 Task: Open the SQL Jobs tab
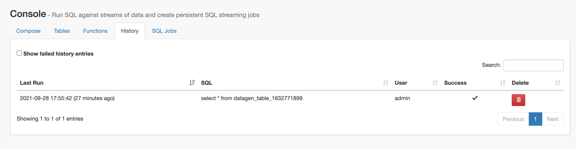[164, 31]
